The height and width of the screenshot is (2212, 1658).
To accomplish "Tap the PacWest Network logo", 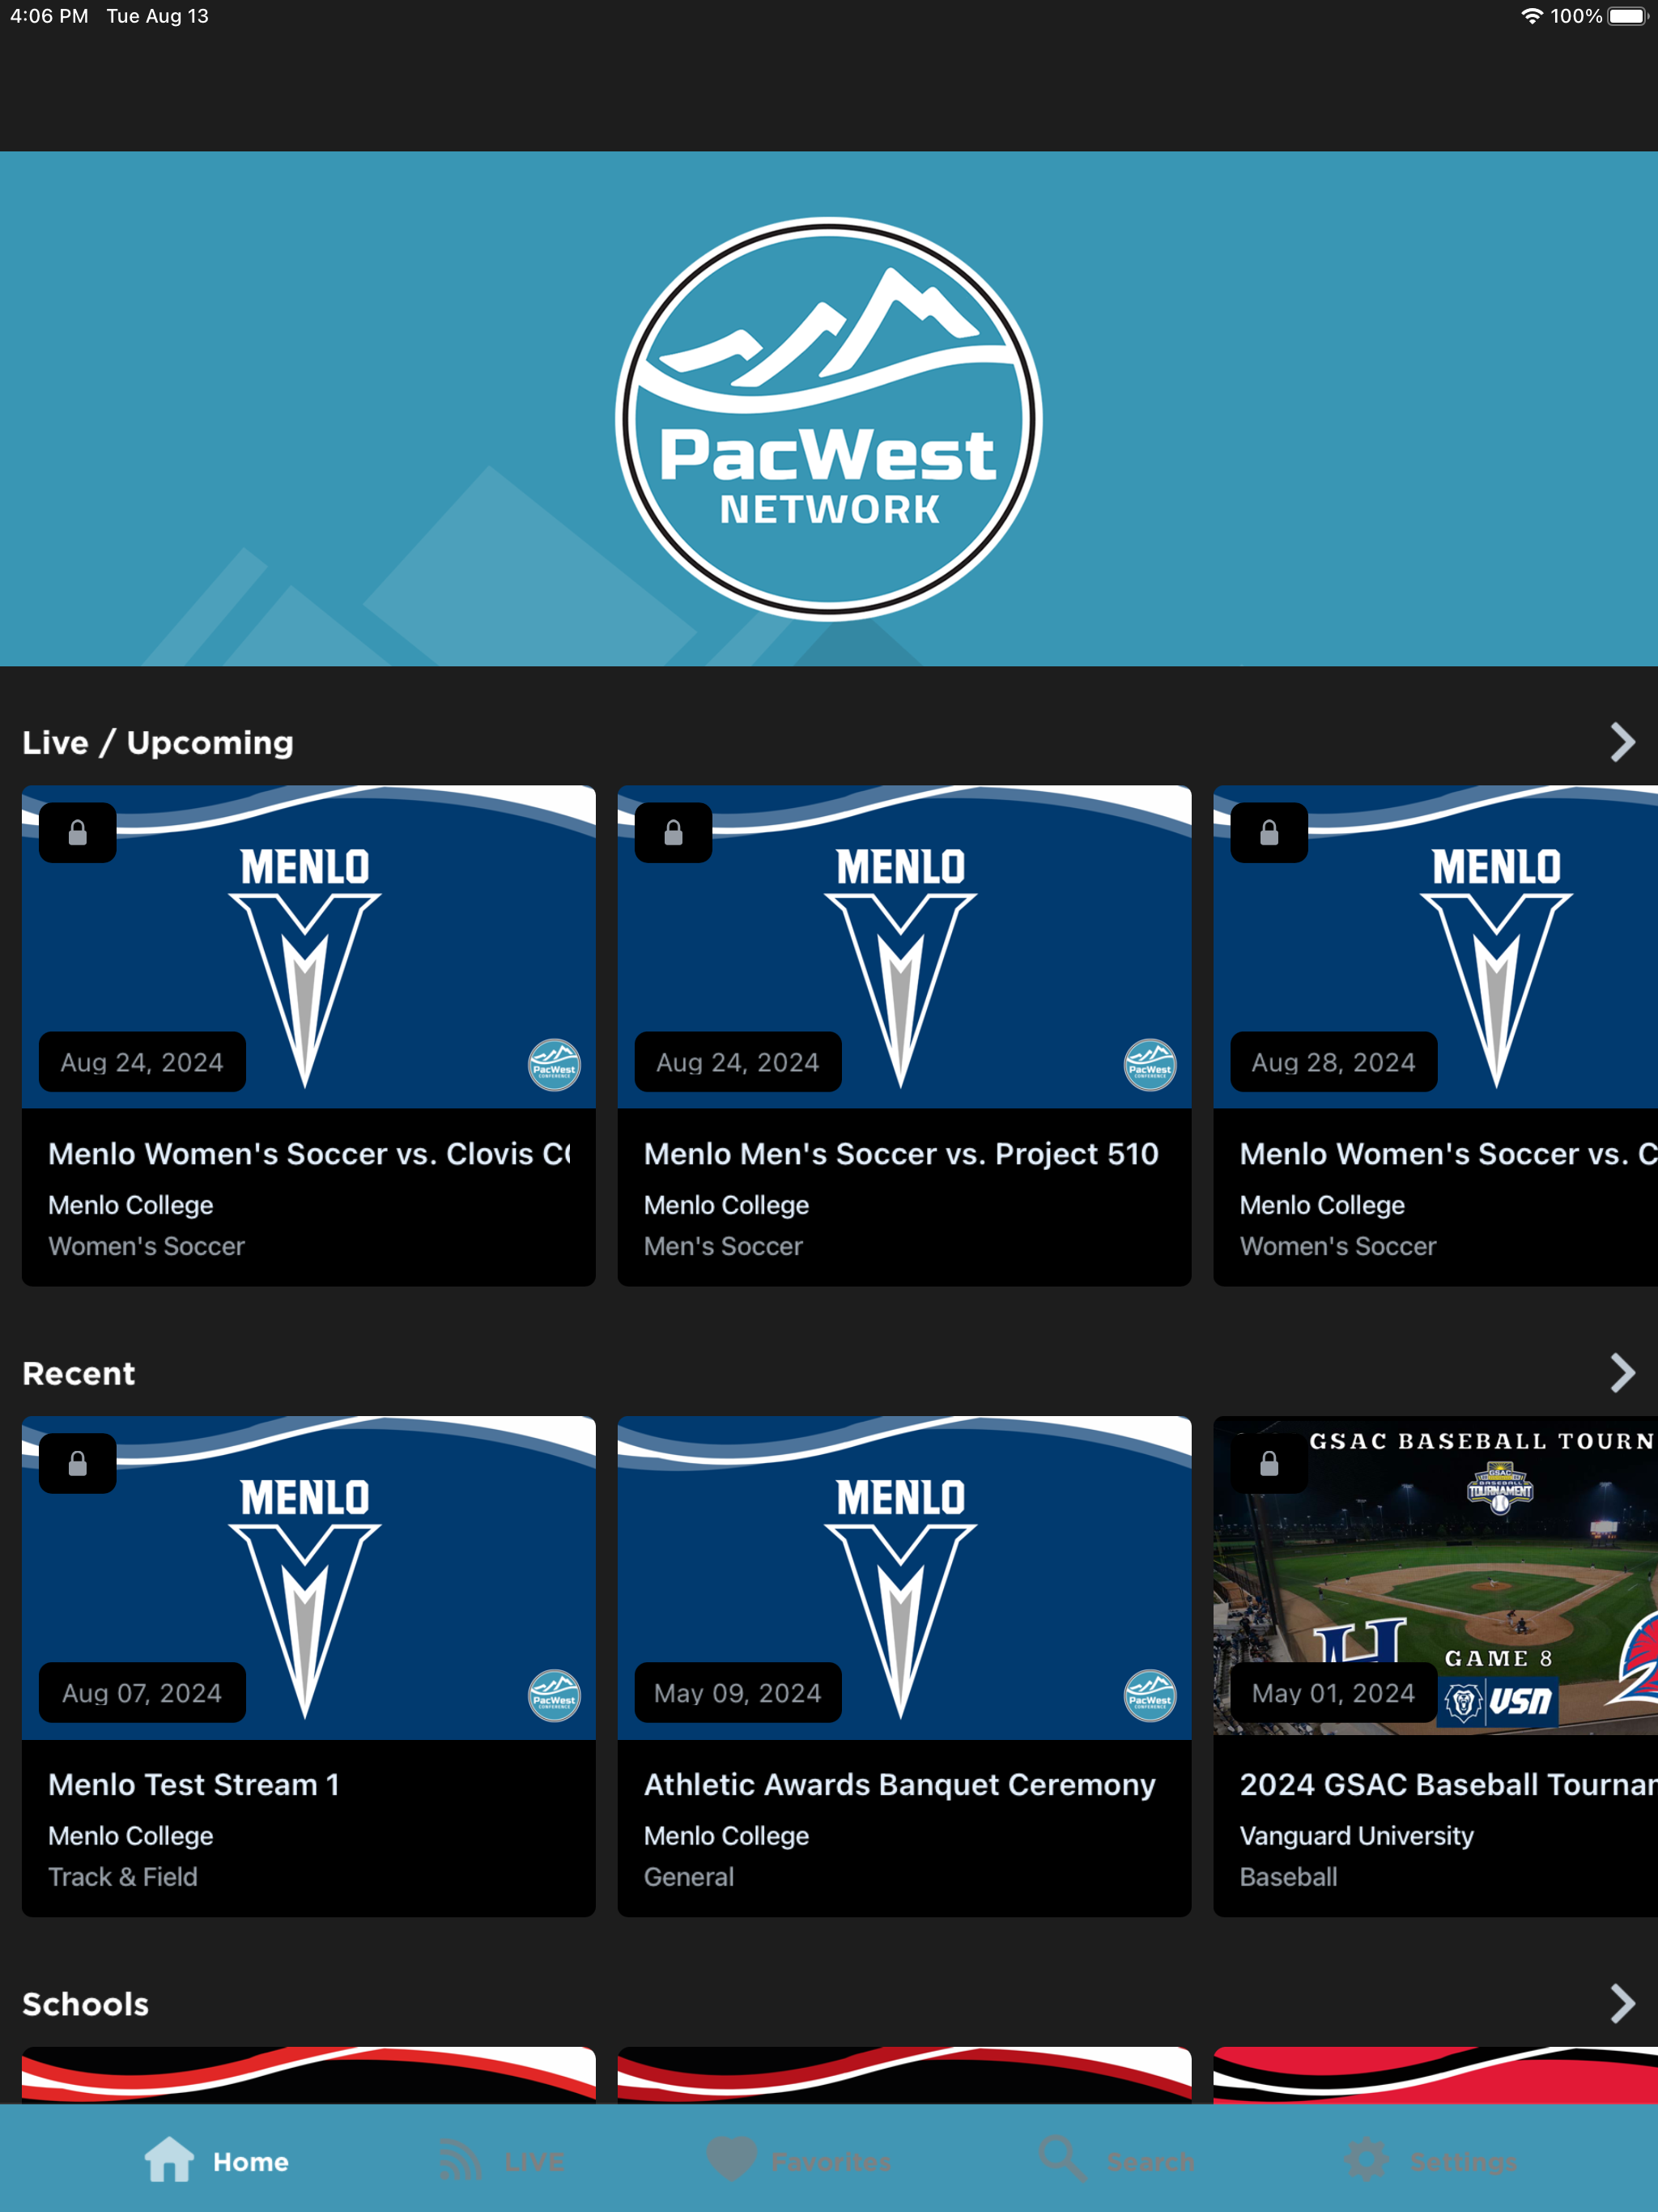I will point(829,418).
